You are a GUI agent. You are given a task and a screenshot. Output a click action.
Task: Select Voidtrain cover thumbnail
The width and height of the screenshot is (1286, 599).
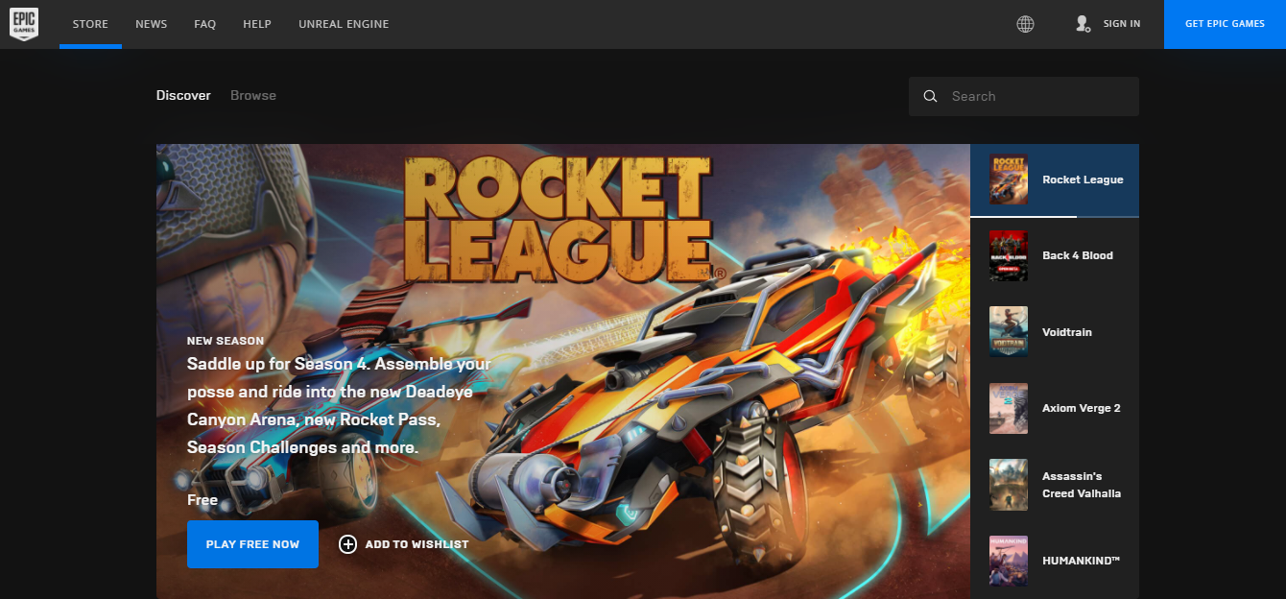point(1009,332)
